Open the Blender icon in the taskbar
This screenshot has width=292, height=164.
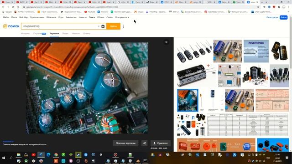tap(138, 161)
